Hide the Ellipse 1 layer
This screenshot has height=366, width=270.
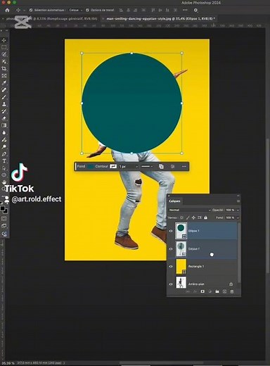pos(171,231)
